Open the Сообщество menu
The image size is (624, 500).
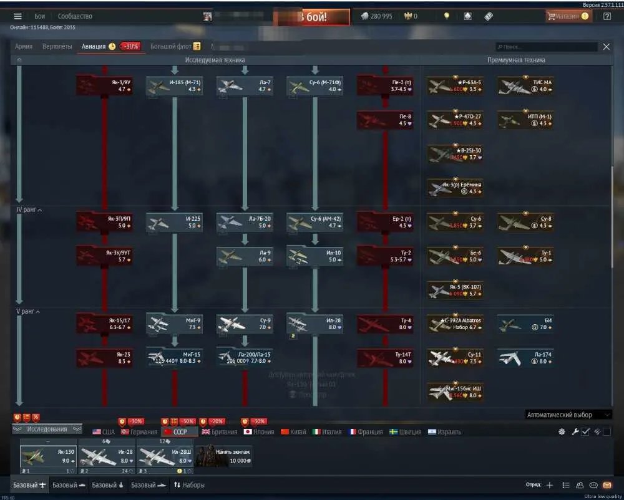point(75,16)
